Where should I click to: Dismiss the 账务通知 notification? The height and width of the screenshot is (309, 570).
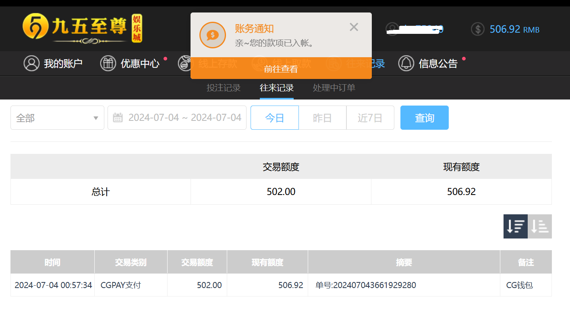click(x=354, y=27)
